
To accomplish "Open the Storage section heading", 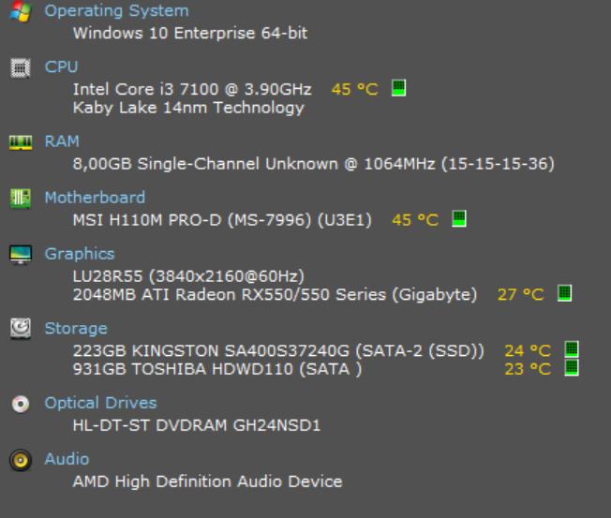I will pos(76,329).
